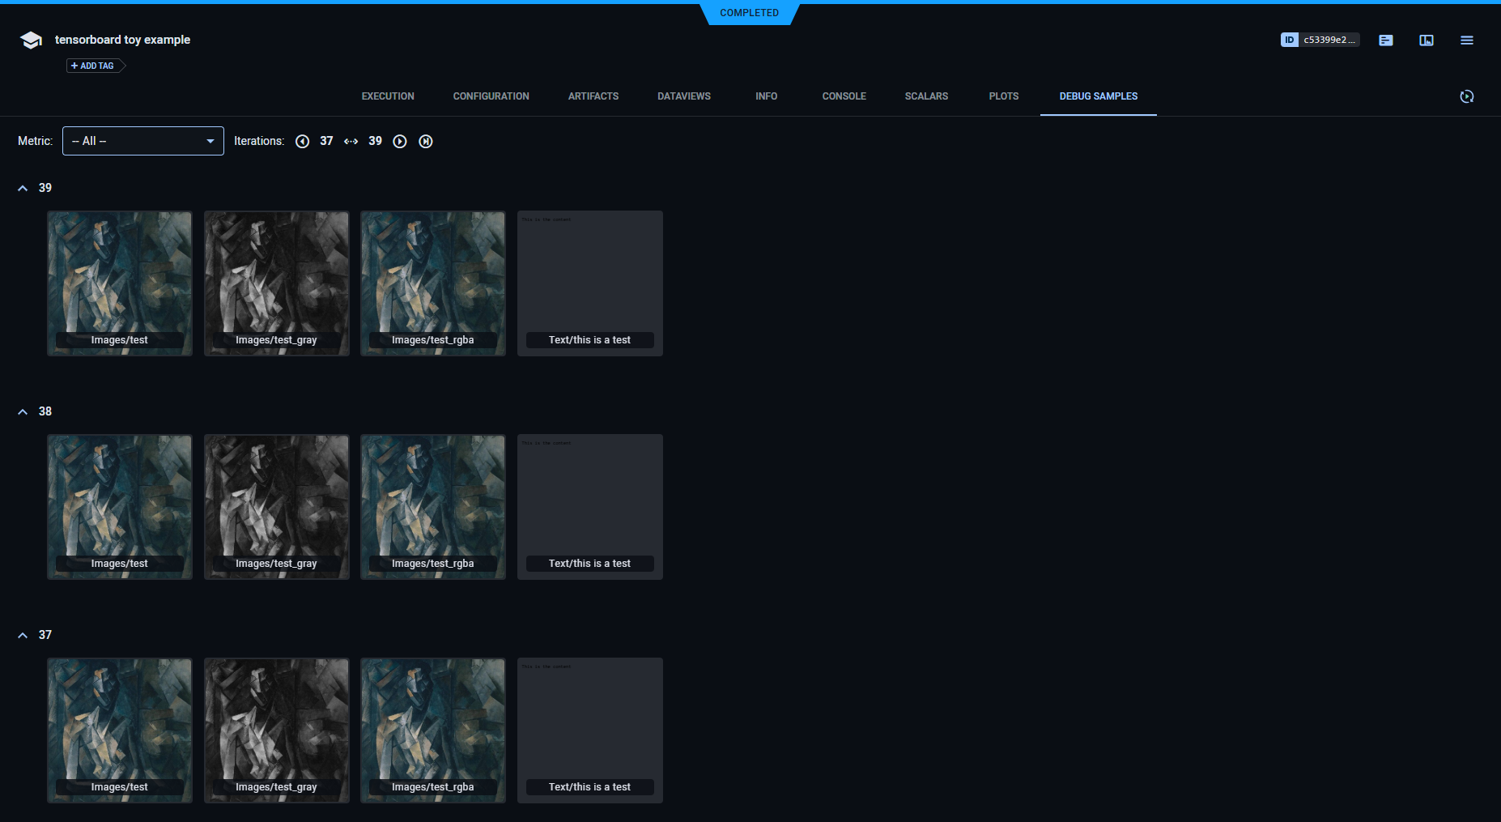Jump to the latest iteration icon
This screenshot has height=822, width=1501.
tap(426, 142)
